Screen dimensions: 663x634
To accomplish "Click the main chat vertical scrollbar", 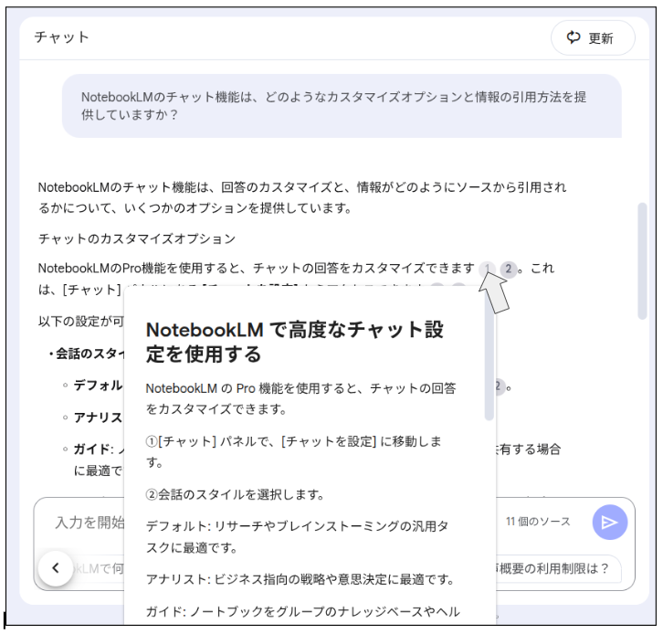I will tap(642, 261).
